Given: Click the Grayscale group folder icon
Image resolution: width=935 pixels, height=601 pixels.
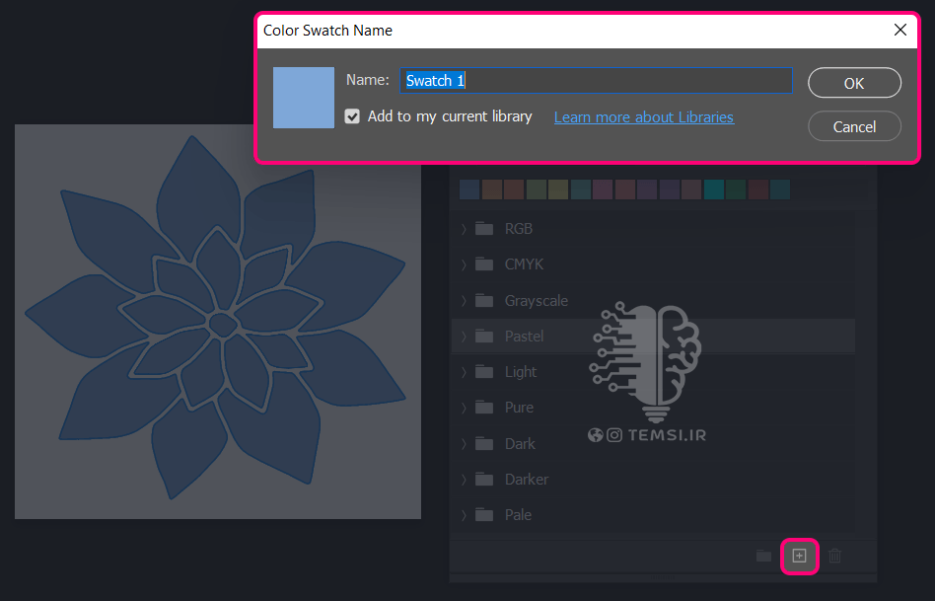Looking at the screenshot, I should click(x=484, y=301).
